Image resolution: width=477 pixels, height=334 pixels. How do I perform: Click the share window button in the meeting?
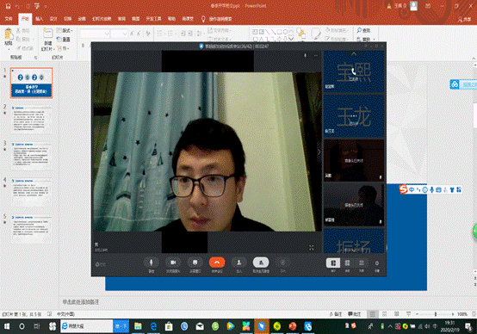[195, 263]
